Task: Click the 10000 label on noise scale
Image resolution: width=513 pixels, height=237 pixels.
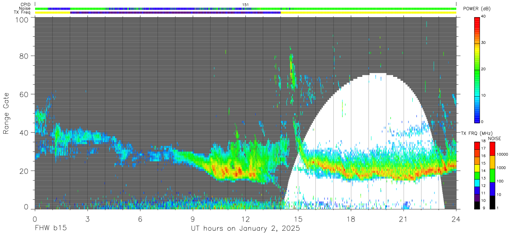Action: (x=503, y=154)
